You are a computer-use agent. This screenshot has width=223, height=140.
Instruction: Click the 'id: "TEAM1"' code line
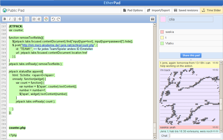point(54,49)
